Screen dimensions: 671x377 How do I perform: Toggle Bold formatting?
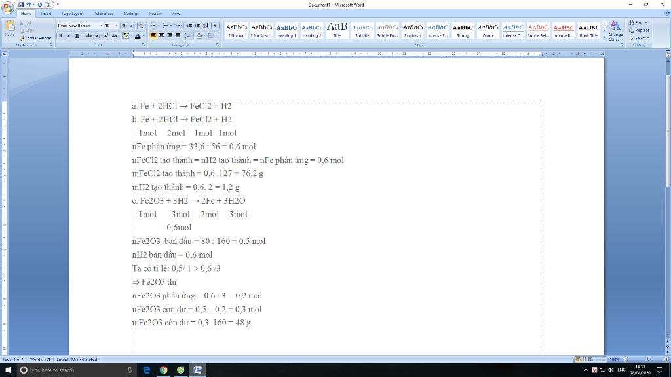pos(60,36)
